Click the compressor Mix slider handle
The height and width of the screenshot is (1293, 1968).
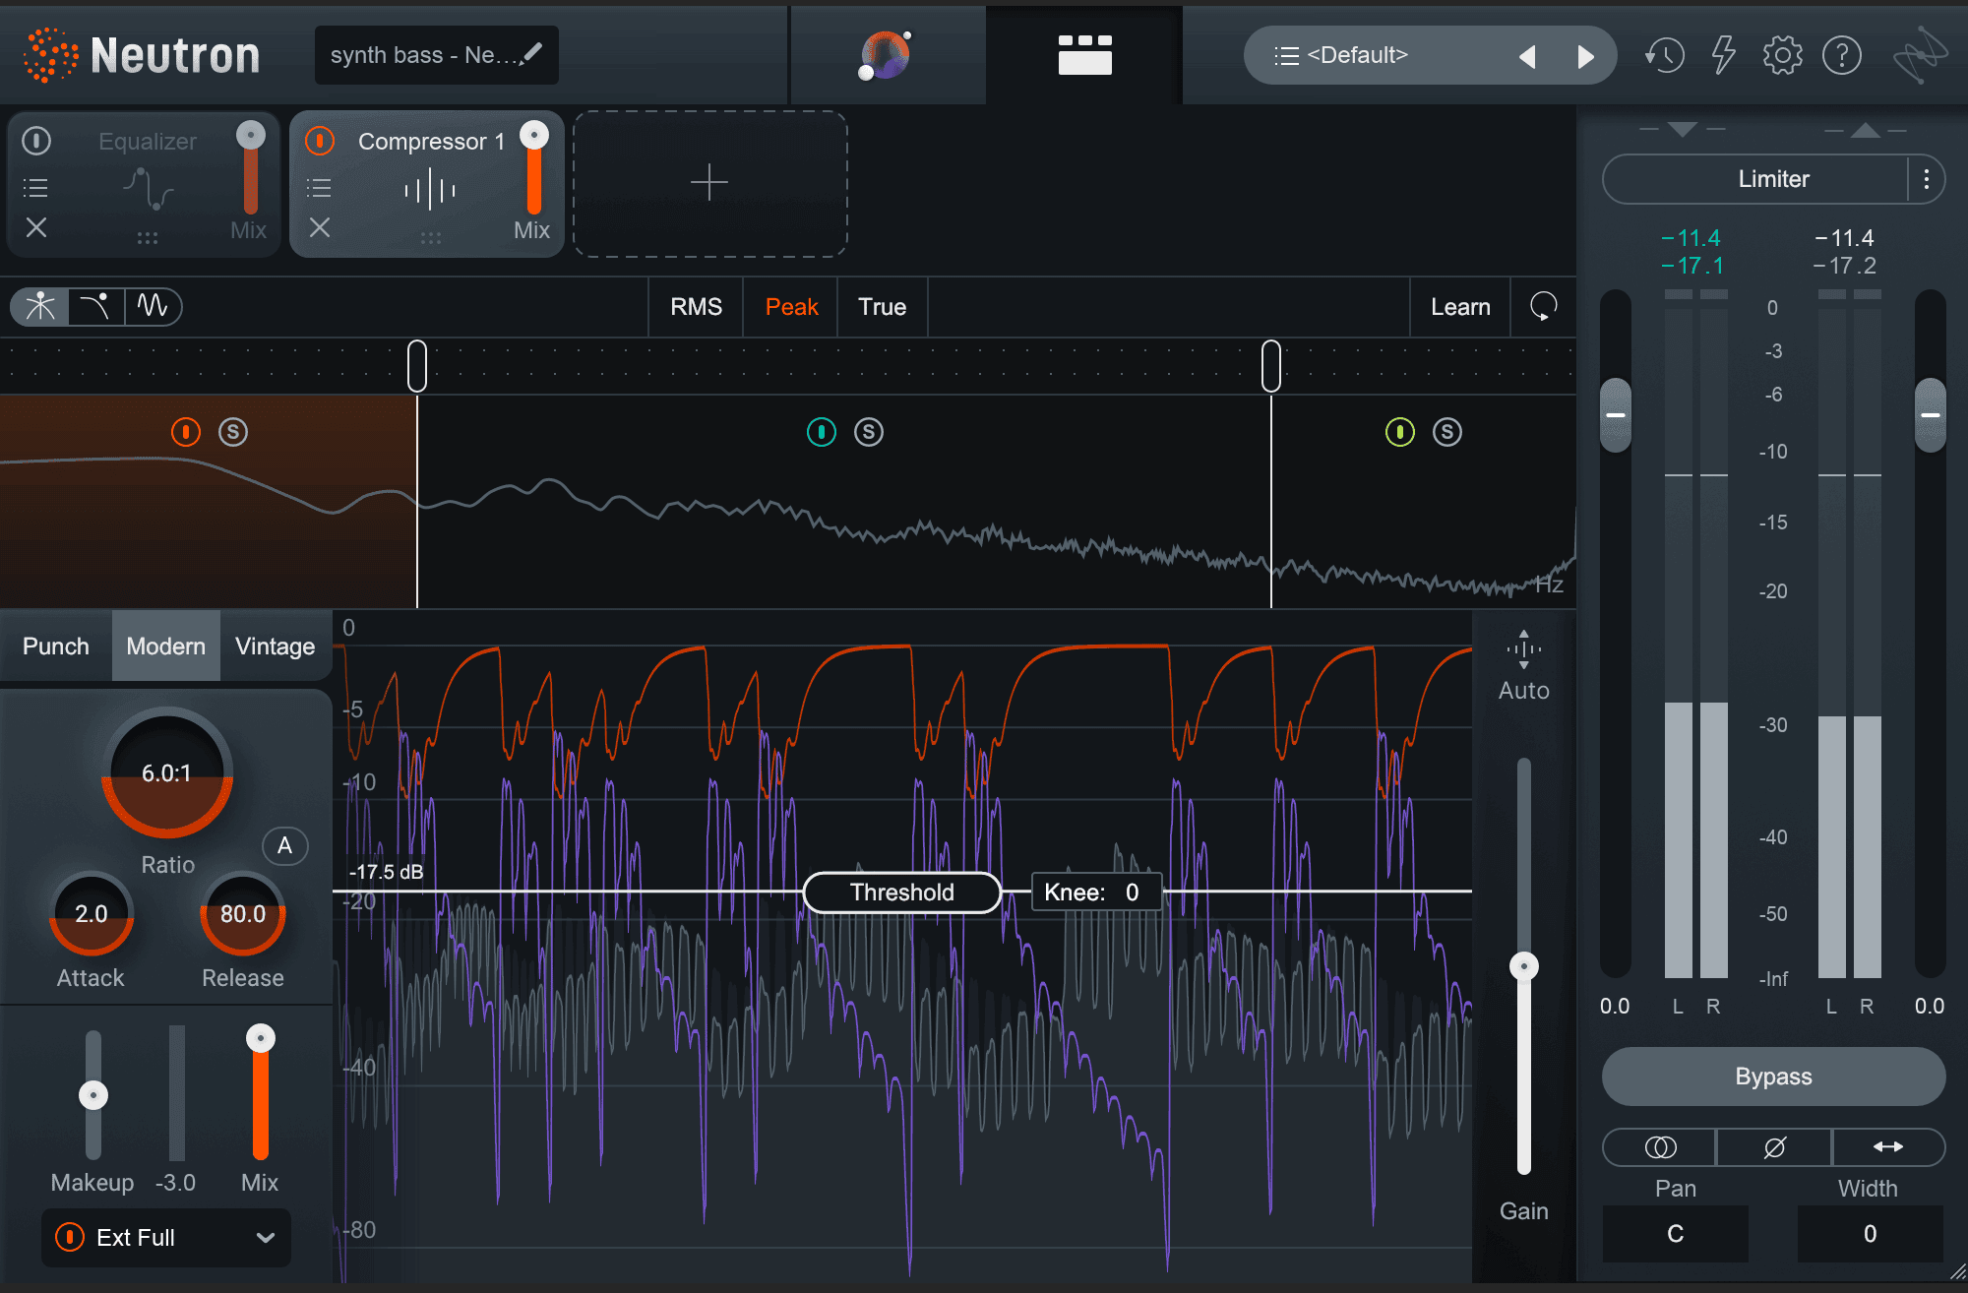click(261, 1038)
